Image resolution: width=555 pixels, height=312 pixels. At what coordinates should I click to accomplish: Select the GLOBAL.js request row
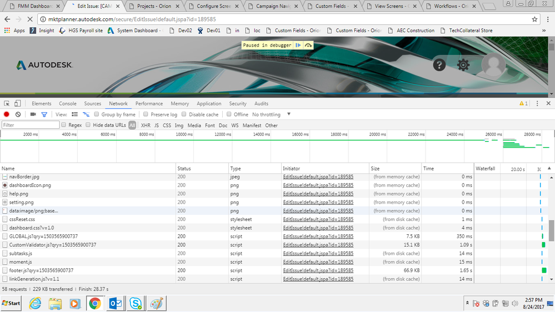click(x=237, y=236)
